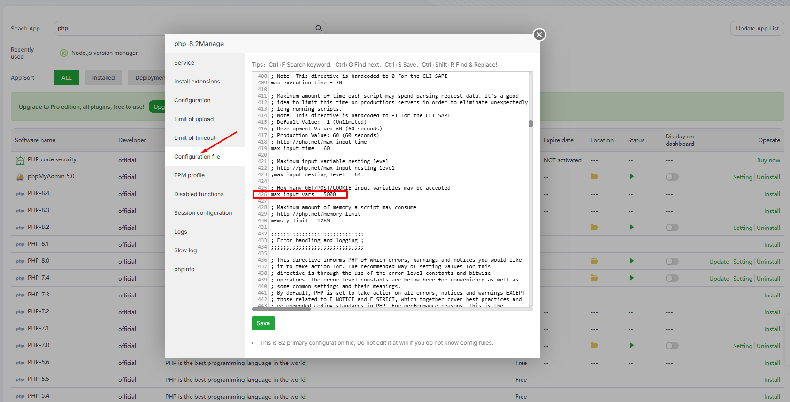Click the Node.js version manager icon
Viewport: 790px width, 402px height.
pos(64,53)
